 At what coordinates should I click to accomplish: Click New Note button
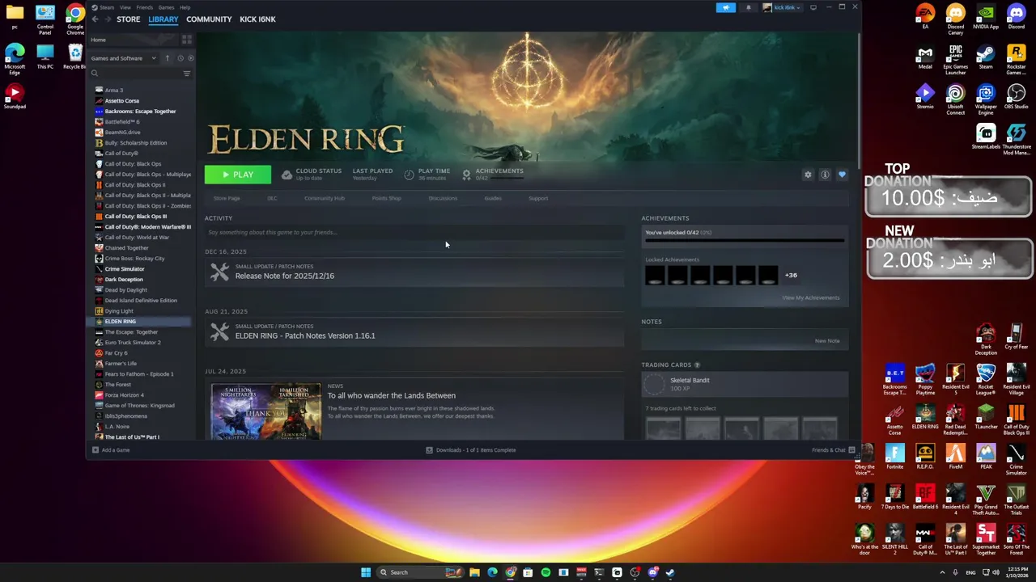[827, 341]
